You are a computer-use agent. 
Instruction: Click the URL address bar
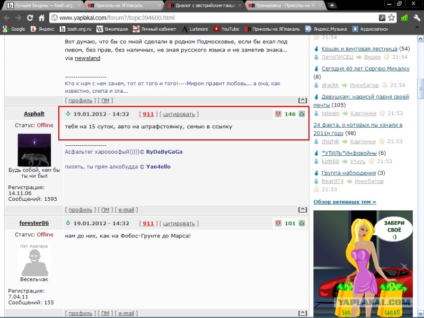(x=216, y=18)
